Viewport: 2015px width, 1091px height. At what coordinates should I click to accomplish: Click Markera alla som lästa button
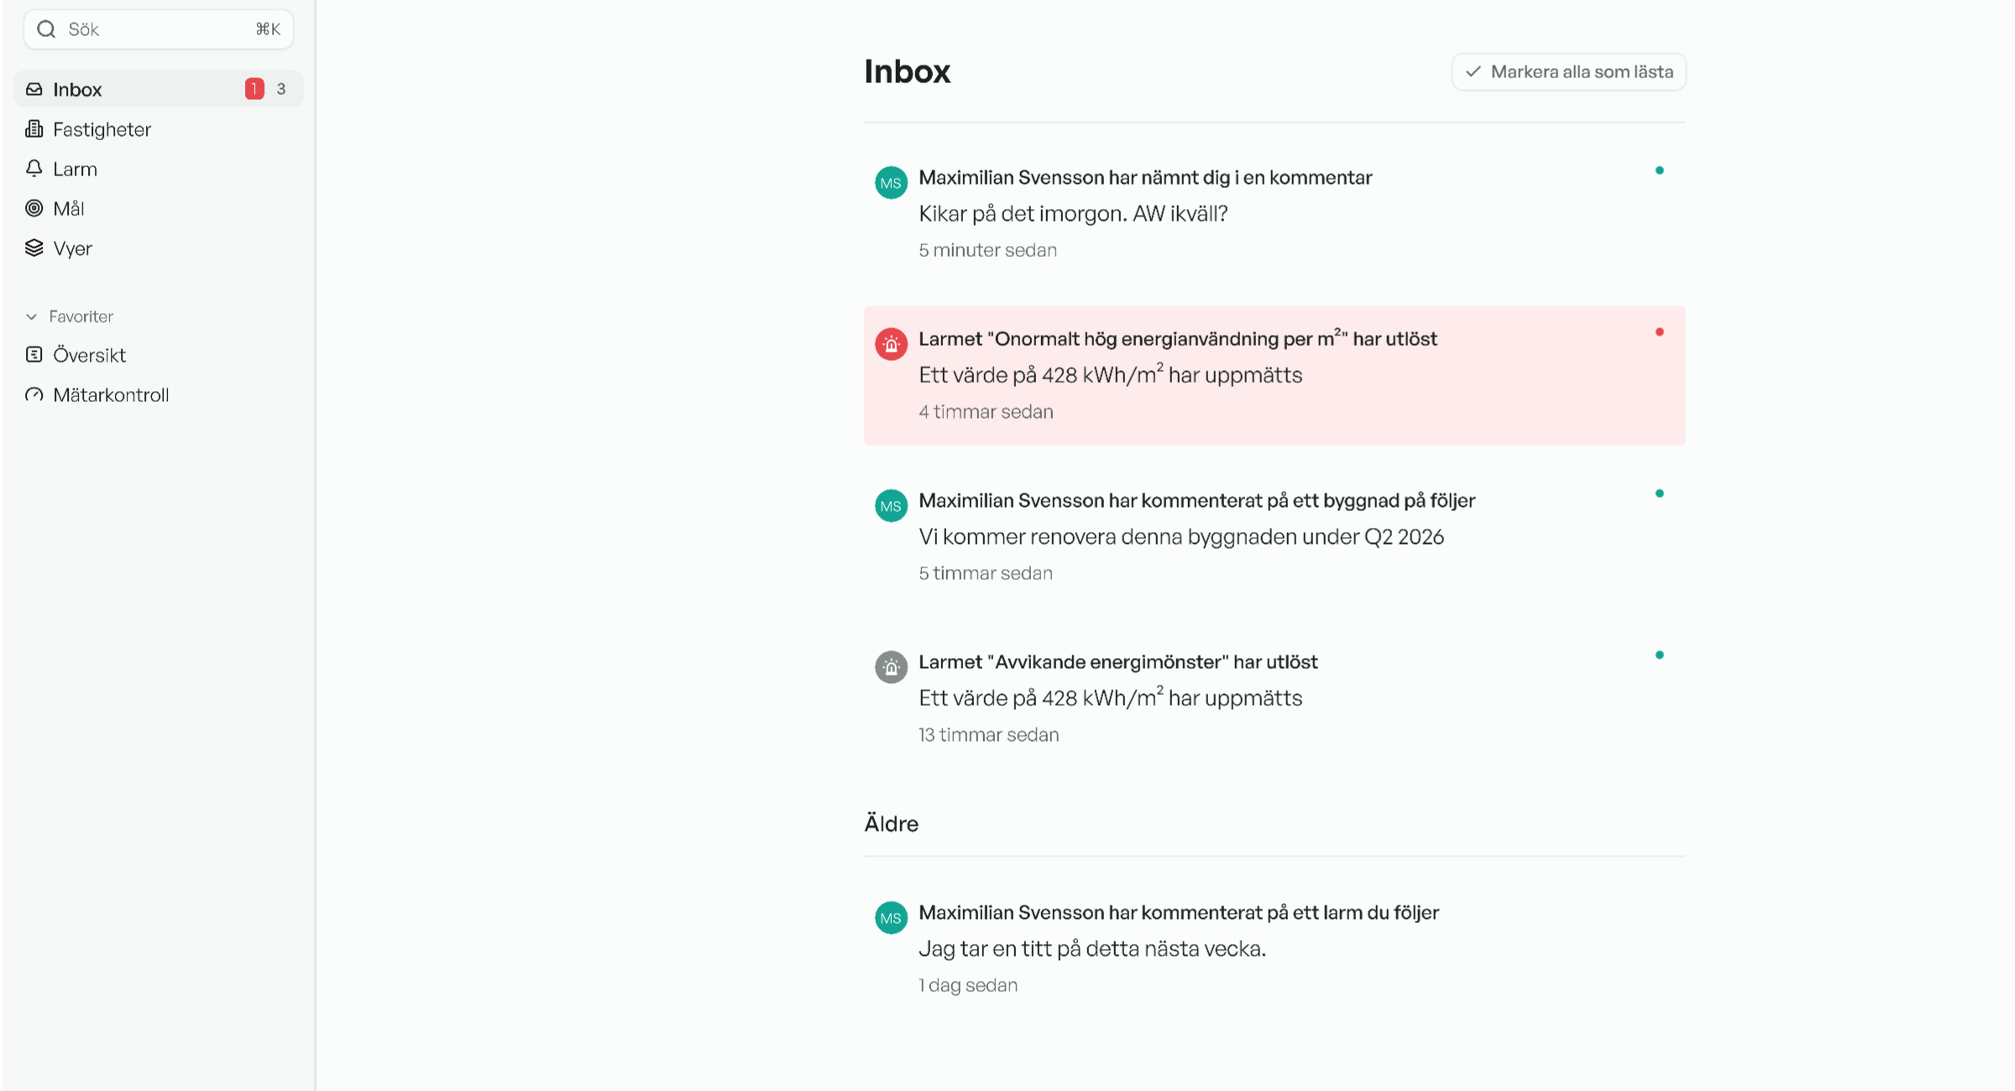(x=1568, y=72)
